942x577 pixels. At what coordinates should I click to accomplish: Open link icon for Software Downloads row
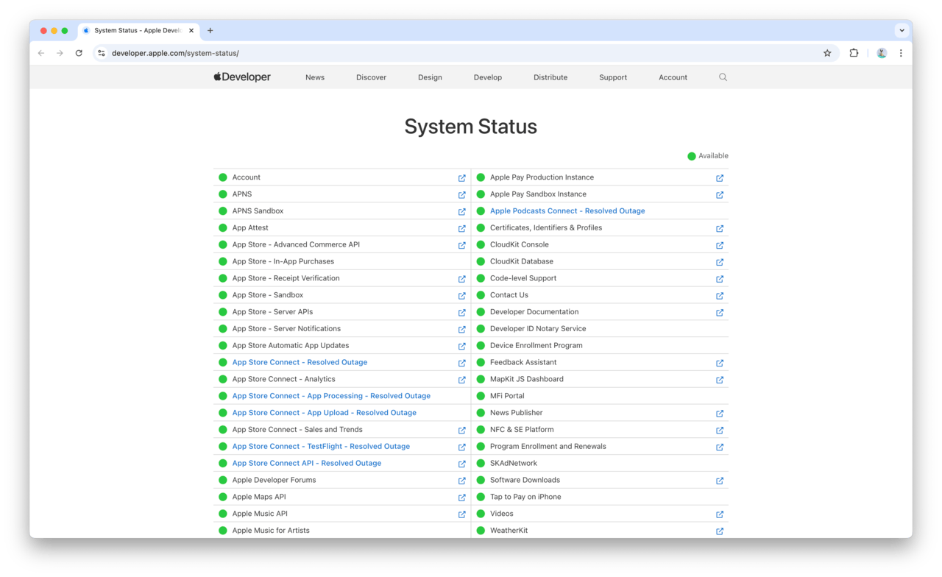pos(720,481)
